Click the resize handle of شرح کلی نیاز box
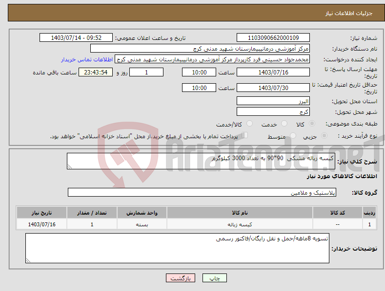The width and height of the screenshot is (385, 291). point(70,166)
